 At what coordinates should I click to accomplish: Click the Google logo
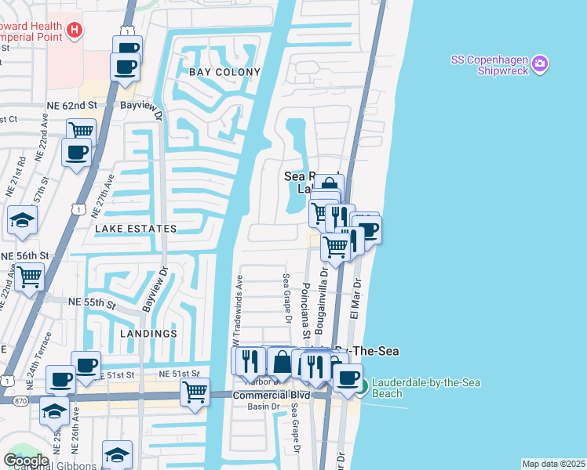[25, 461]
